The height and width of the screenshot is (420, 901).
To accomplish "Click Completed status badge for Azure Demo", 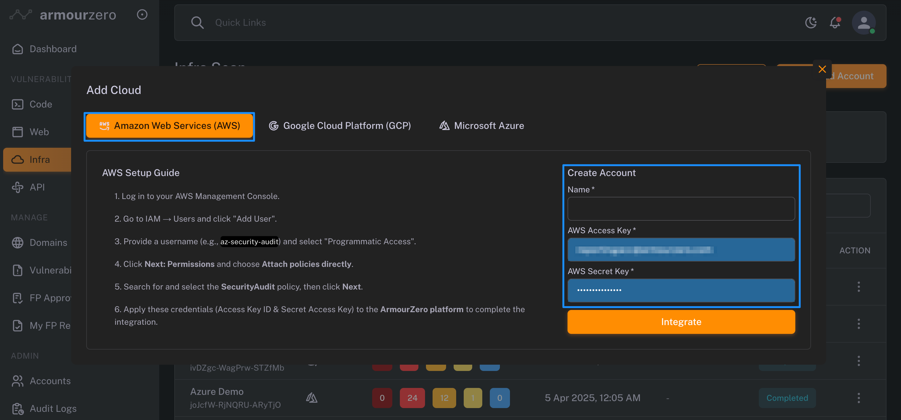I will [x=787, y=398].
